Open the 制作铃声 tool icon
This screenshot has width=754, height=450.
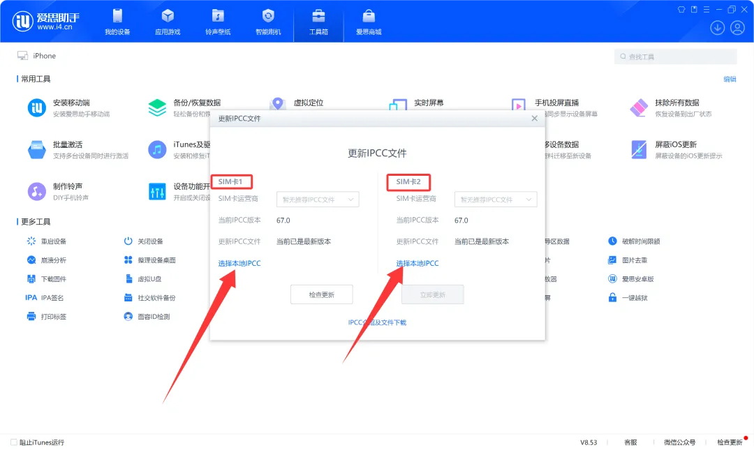click(37, 191)
